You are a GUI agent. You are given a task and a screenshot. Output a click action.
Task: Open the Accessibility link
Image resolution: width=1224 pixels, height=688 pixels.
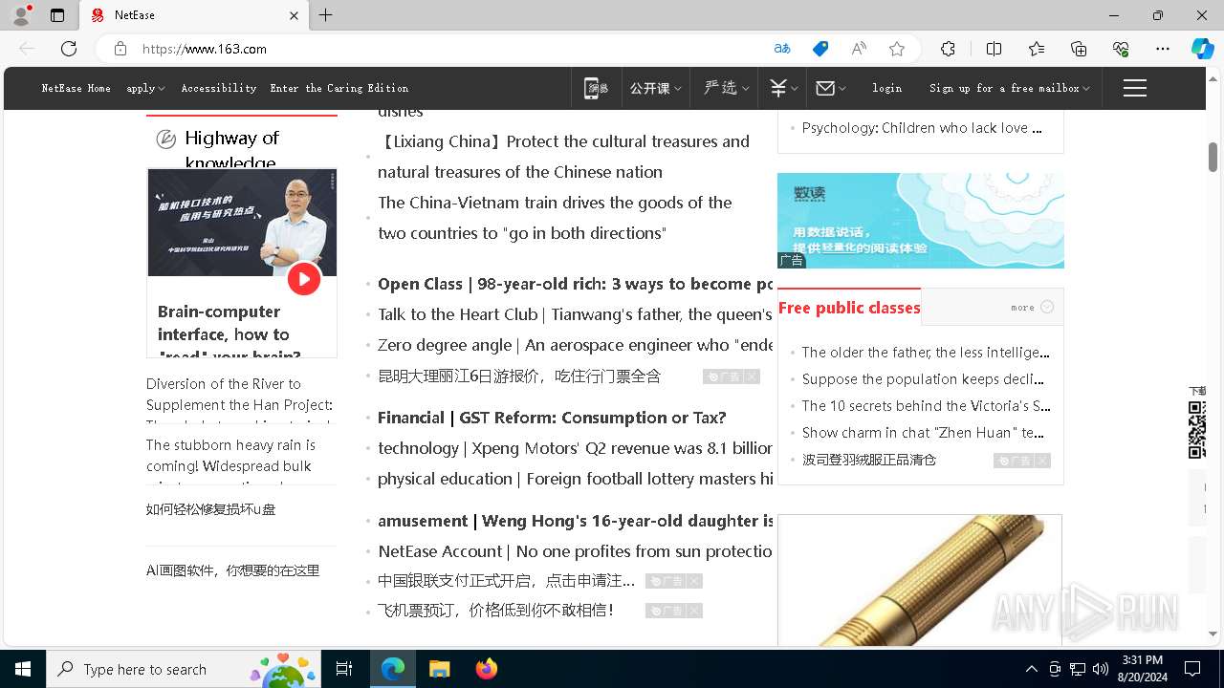[219, 88]
